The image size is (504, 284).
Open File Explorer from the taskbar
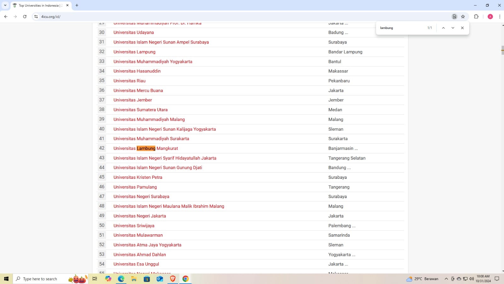(x=134, y=279)
